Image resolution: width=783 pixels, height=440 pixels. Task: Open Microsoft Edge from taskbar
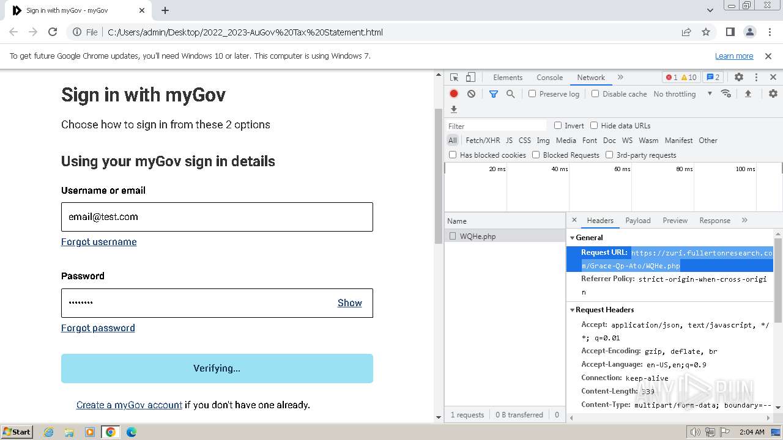point(131,432)
